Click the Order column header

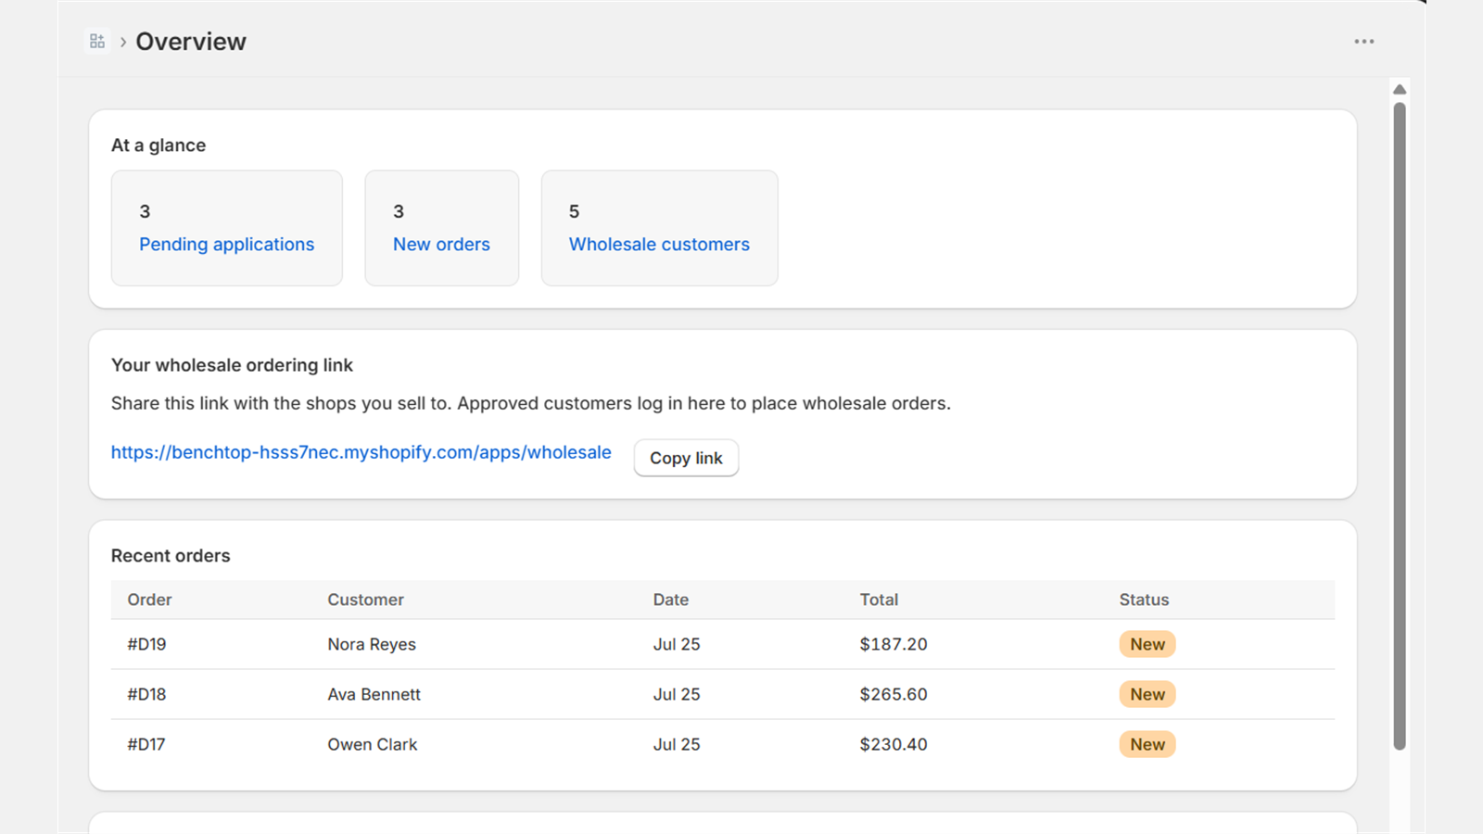click(x=149, y=600)
